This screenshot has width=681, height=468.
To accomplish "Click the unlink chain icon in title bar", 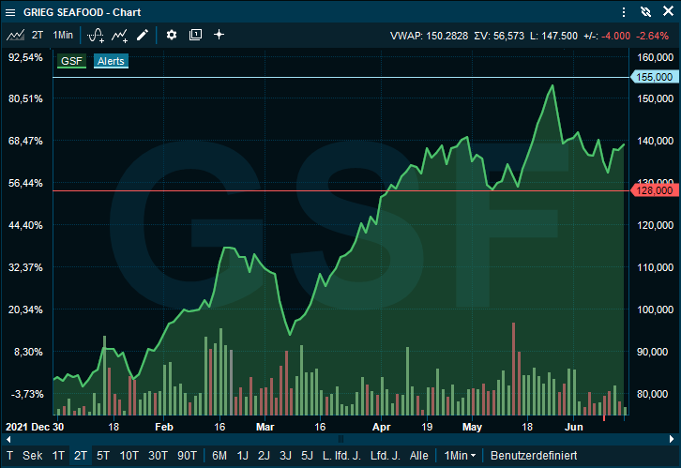I will (644, 11).
